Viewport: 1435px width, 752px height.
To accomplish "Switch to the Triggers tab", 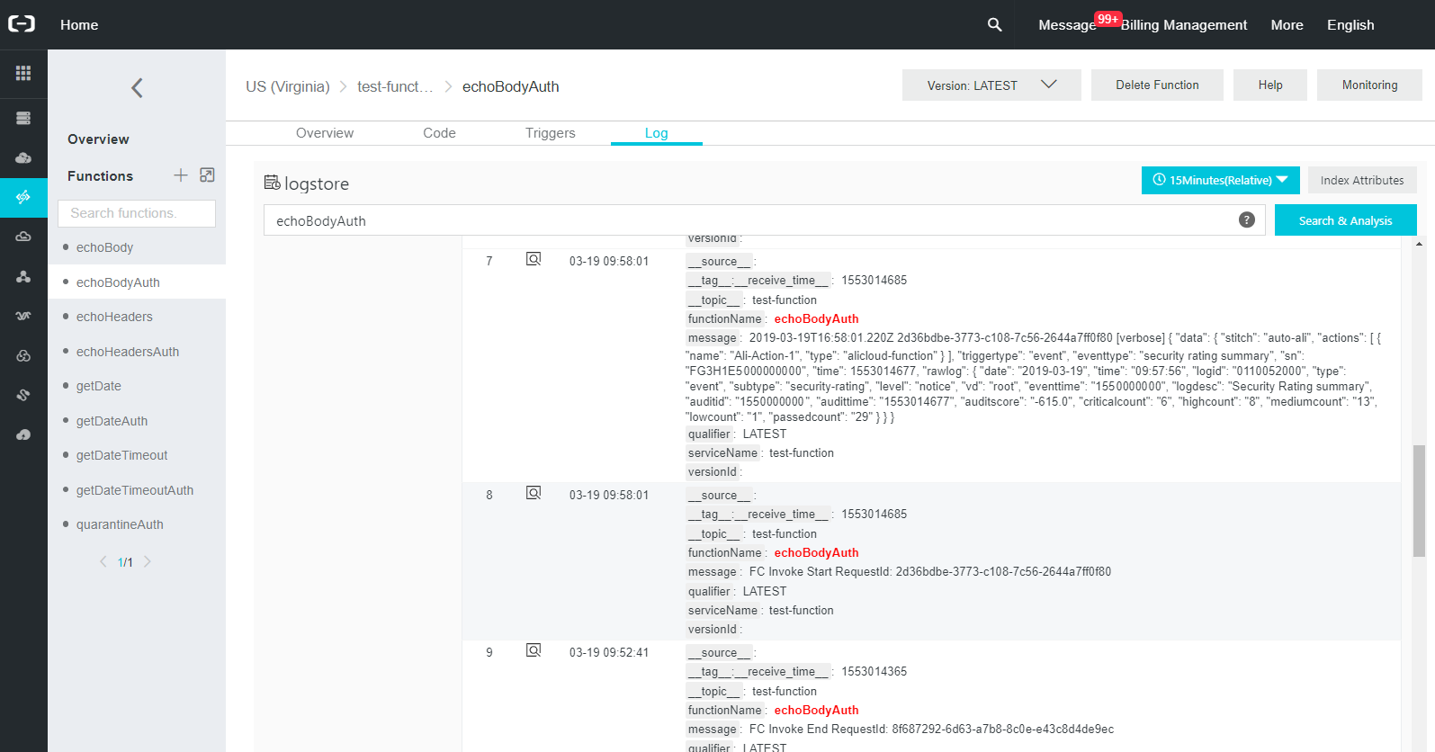I will tap(550, 133).
